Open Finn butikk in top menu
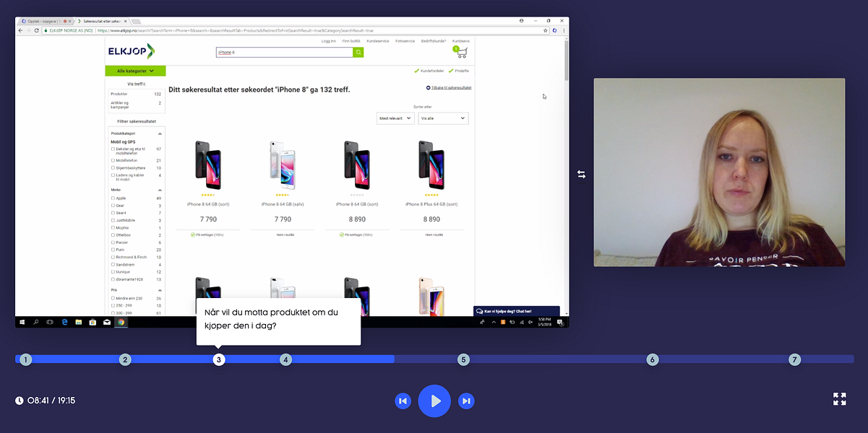 [x=352, y=41]
